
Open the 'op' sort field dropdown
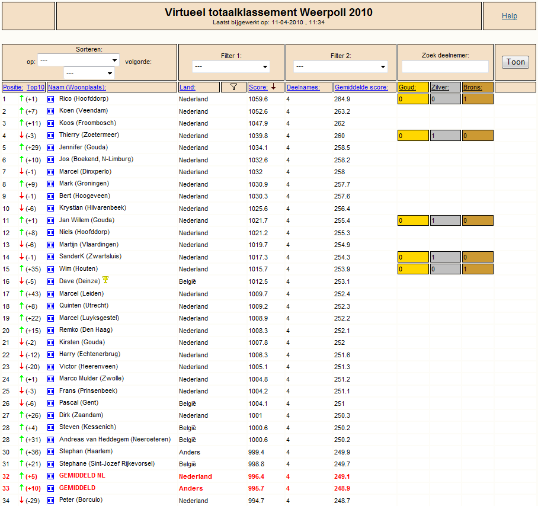78,60
